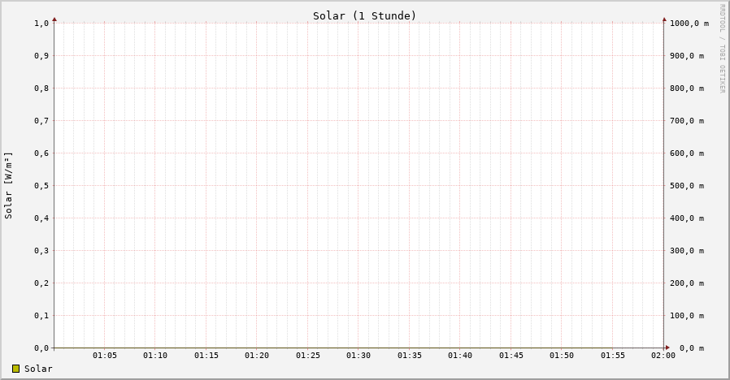Click the time label '01:35'
Image resolution: width=730 pixels, height=380 pixels.
[409, 356]
